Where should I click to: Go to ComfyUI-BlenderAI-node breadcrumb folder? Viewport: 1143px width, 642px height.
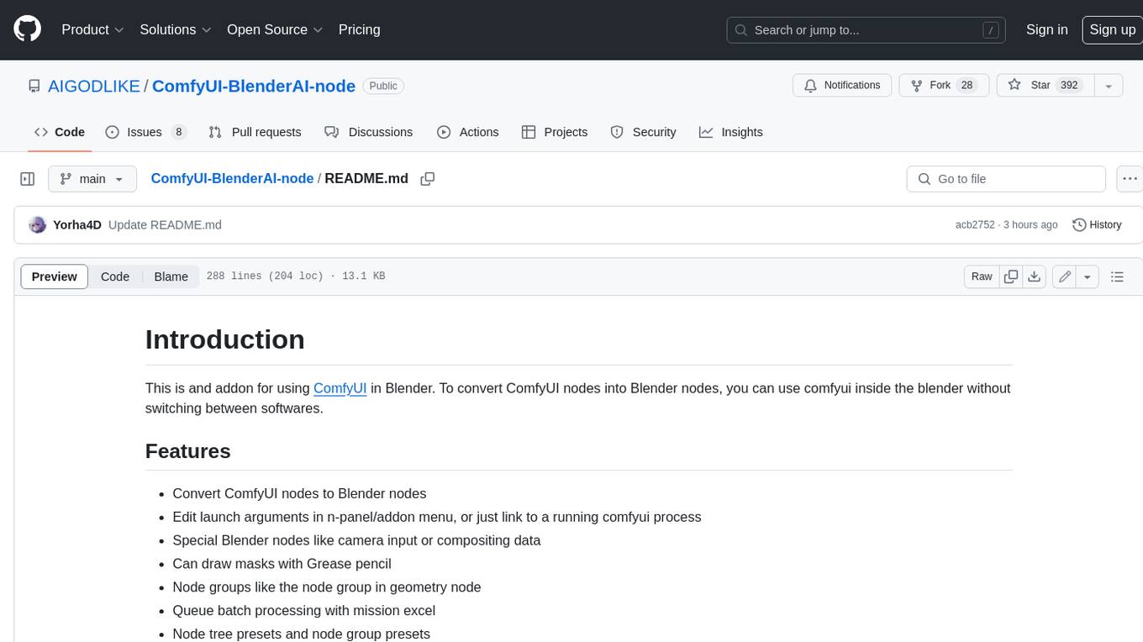point(232,179)
